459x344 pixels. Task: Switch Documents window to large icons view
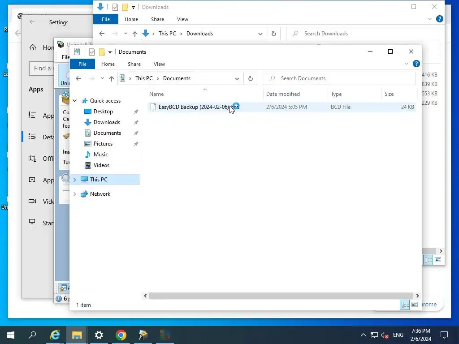coord(415,305)
